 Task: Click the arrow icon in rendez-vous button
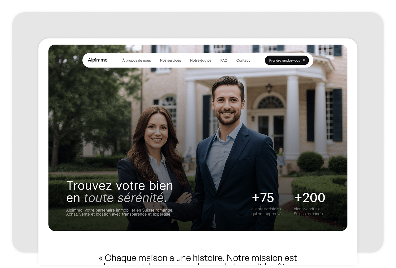tap(303, 60)
